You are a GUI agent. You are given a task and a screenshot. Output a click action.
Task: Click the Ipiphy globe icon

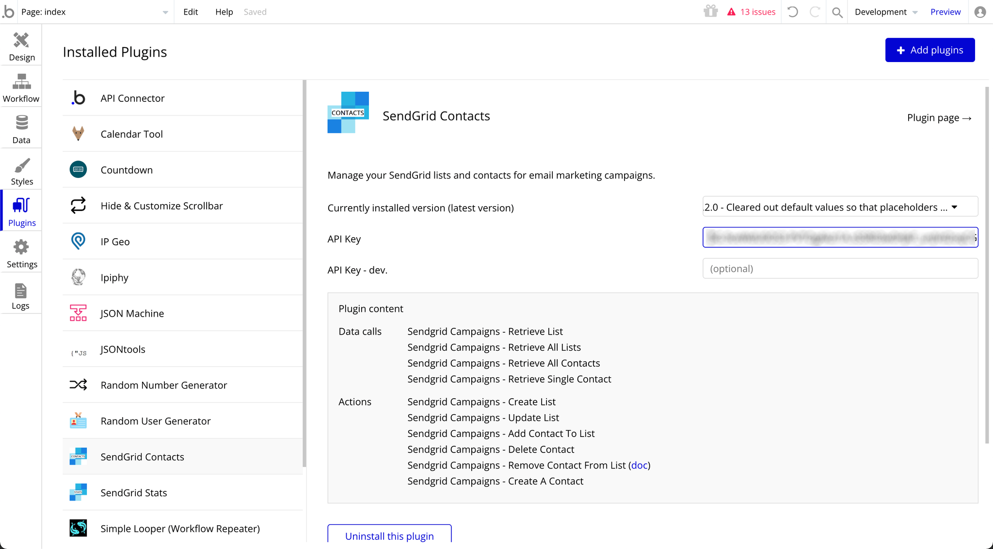(78, 277)
